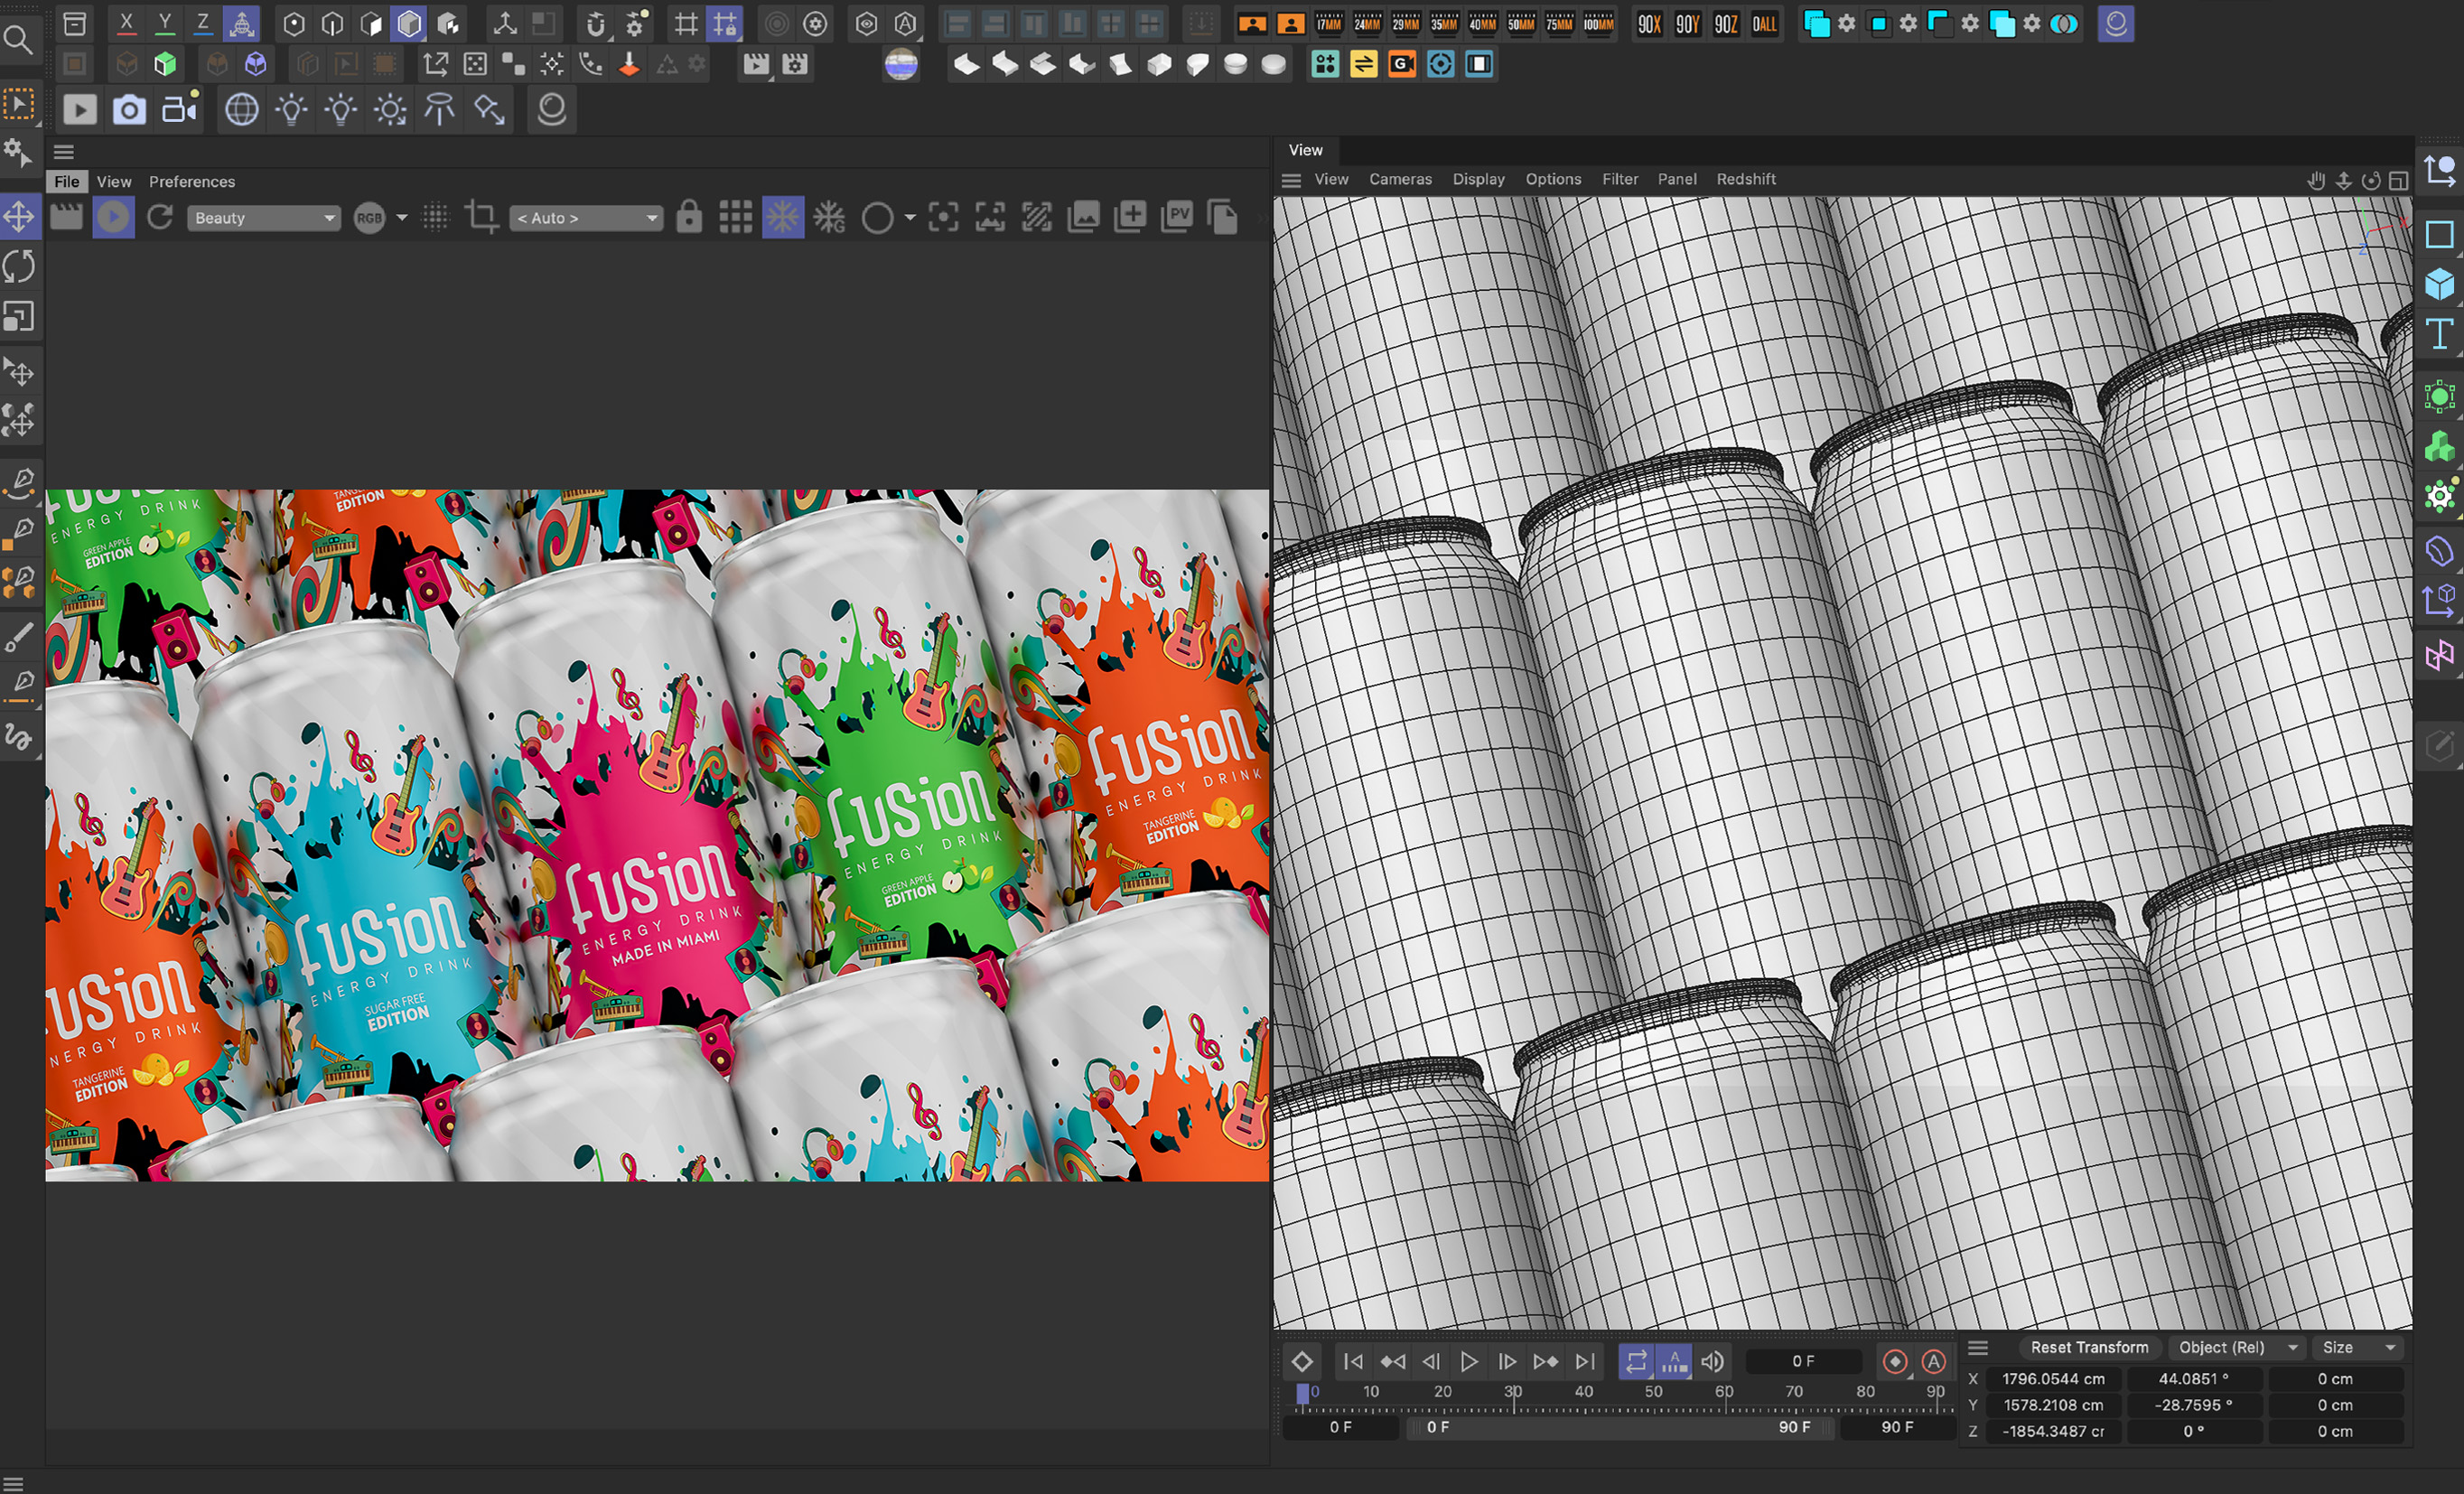Click the Reset Transform button
Screen dimensions: 2464x1494
point(2089,1347)
